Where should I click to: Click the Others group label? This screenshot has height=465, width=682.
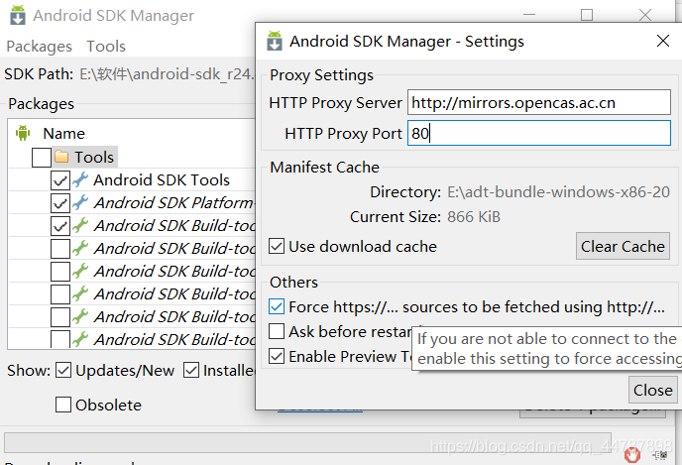[x=294, y=283]
